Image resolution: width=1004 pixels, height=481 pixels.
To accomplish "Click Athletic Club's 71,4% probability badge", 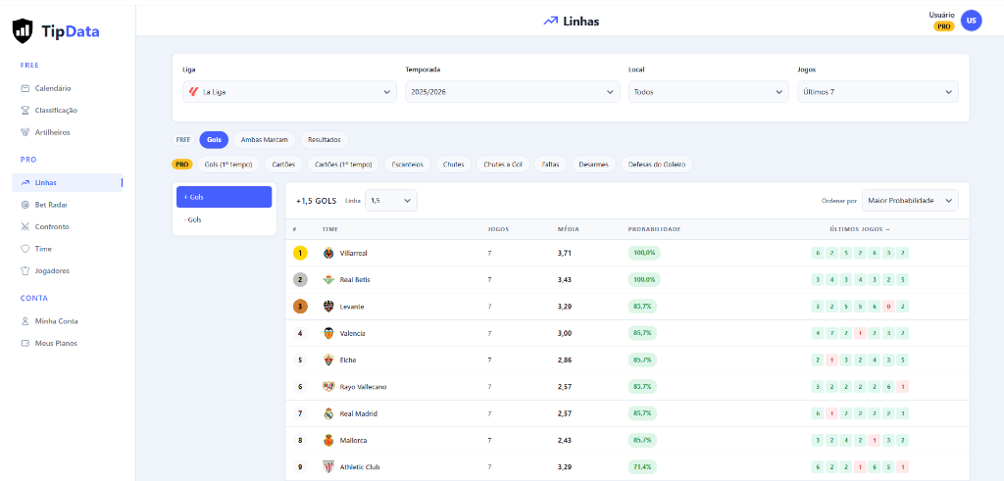I will pyautogui.click(x=642, y=467).
